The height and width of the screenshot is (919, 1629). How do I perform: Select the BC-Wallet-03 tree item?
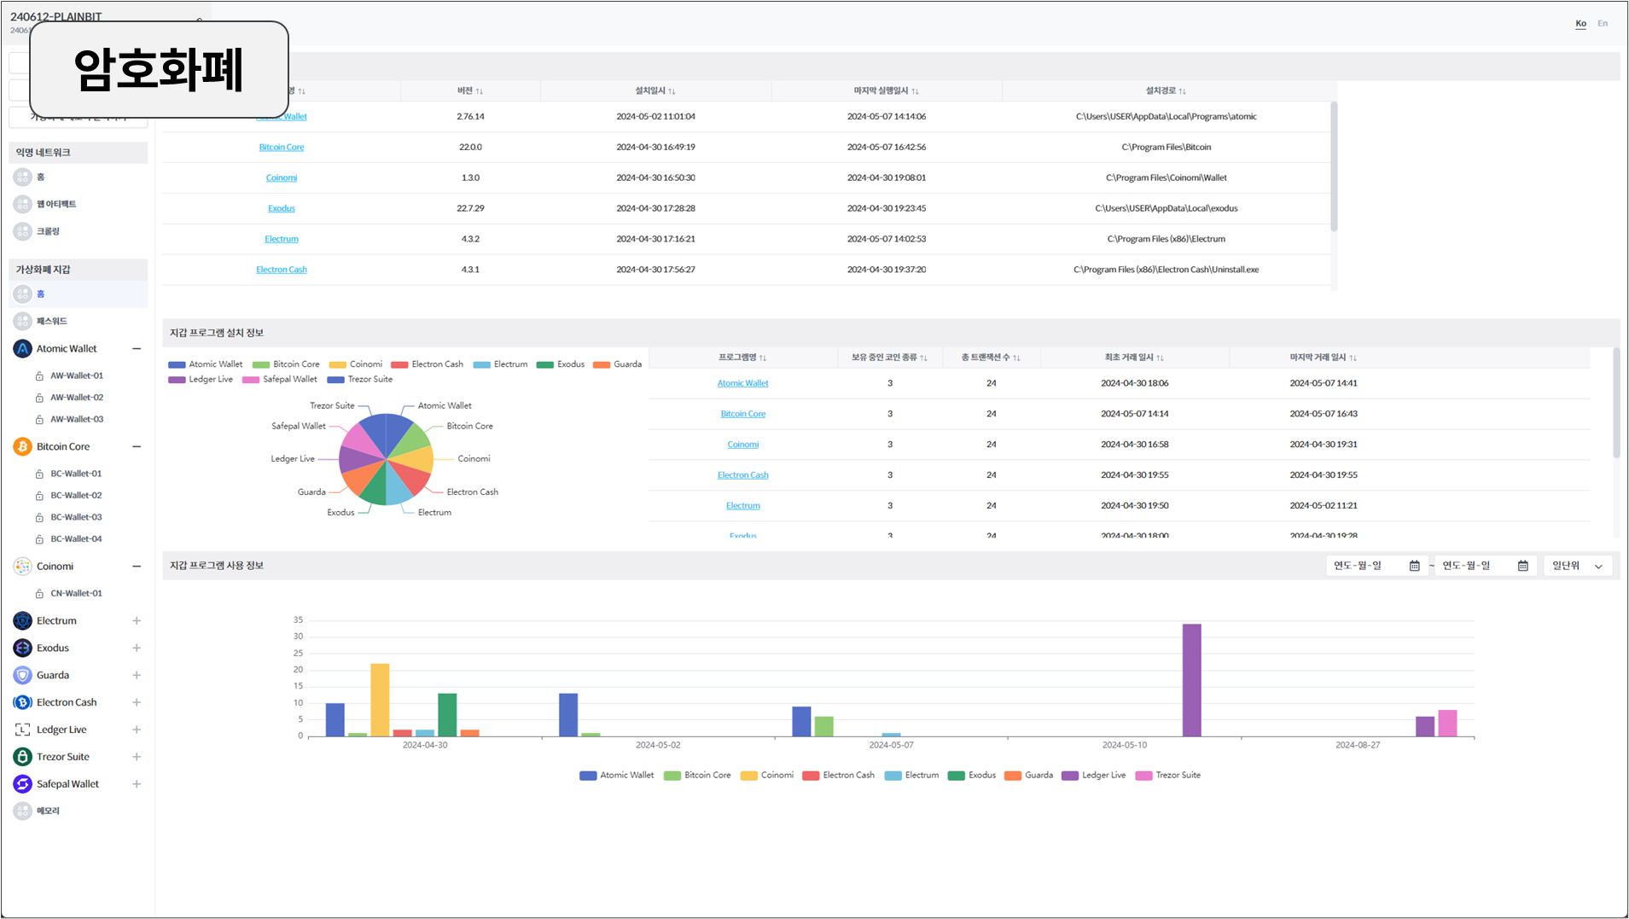pyautogui.click(x=76, y=517)
